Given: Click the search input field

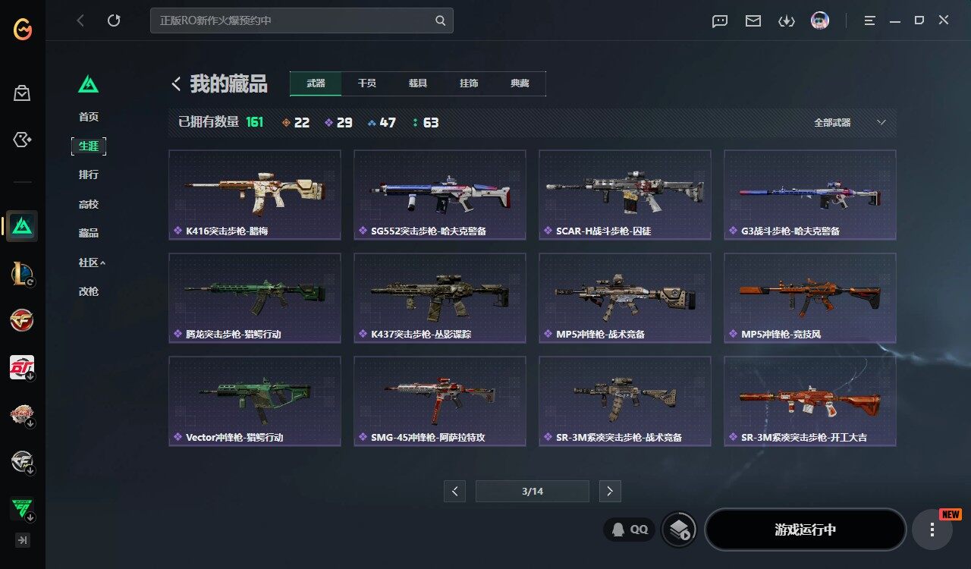Looking at the screenshot, I should click(x=294, y=20).
